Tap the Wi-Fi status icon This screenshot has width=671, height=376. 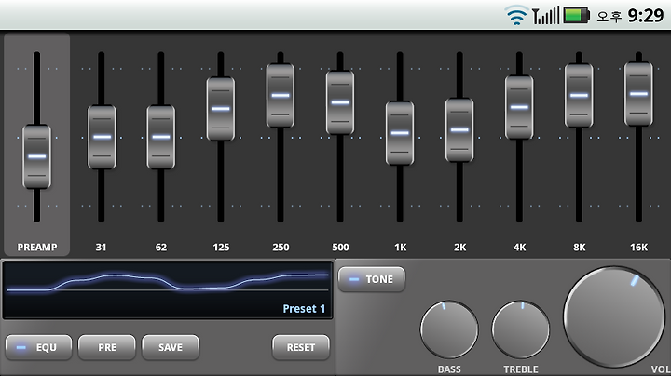516,16
